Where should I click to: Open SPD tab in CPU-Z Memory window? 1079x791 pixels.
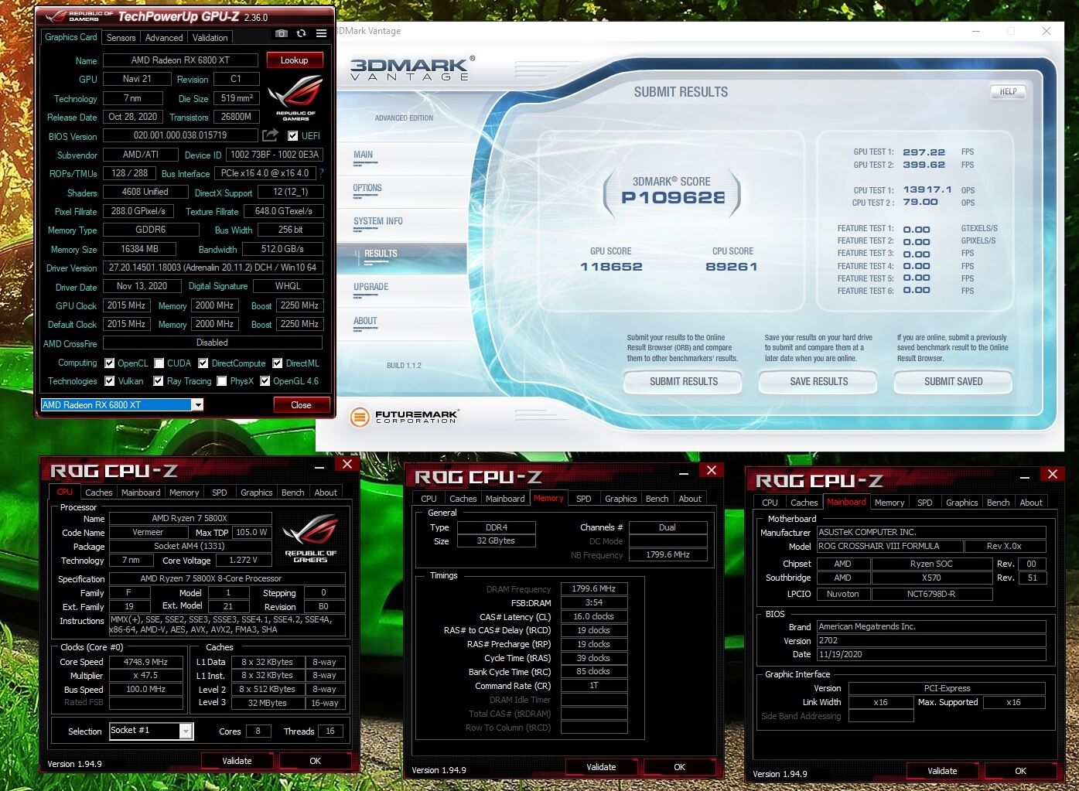tap(584, 499)
